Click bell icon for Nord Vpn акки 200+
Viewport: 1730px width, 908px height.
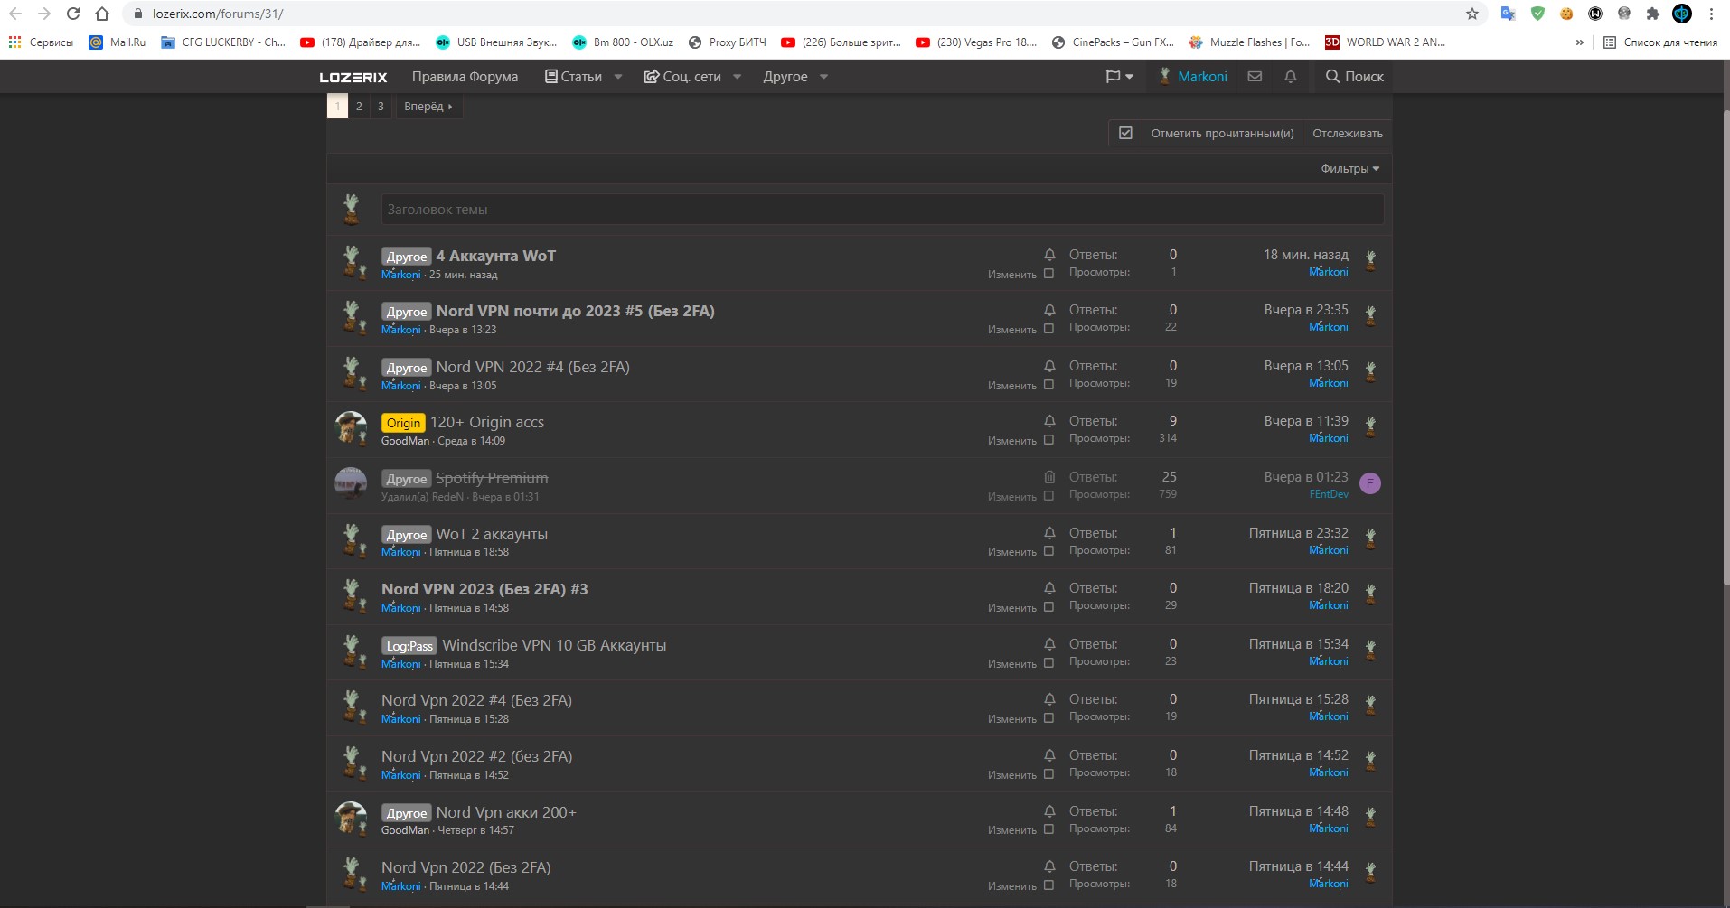point(1049,811)
